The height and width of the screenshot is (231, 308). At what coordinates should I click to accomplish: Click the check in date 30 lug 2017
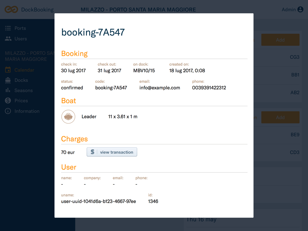73,70
